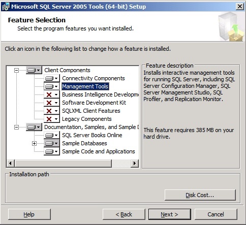Click the feature tree left scroll arrow
Screen dimensions: 246x225
11,164
